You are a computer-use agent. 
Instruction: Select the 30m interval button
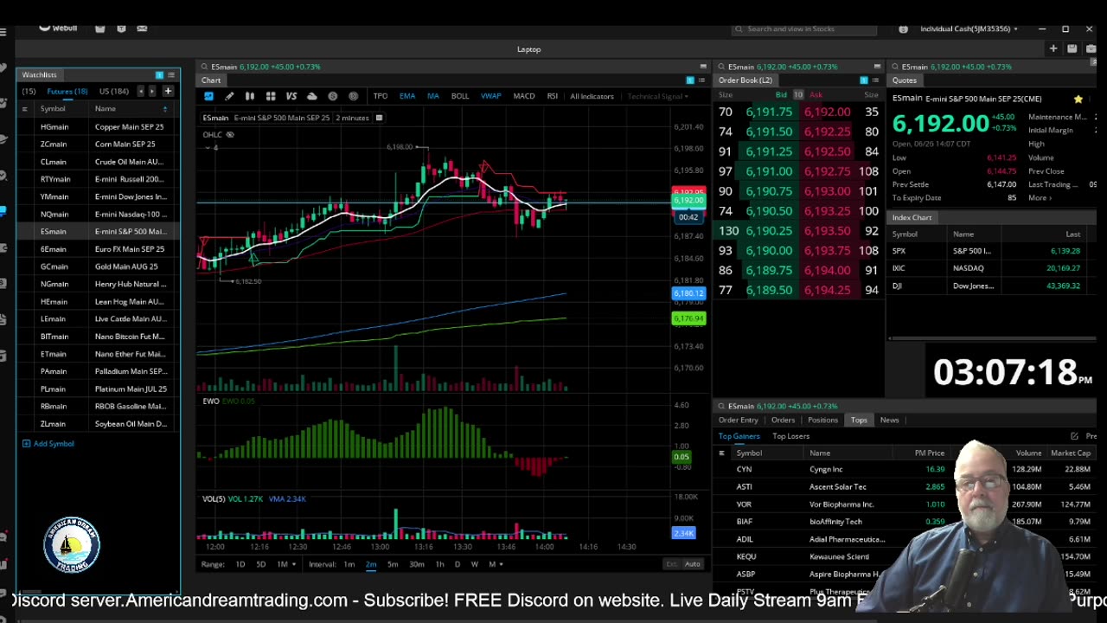coord(417,564)
